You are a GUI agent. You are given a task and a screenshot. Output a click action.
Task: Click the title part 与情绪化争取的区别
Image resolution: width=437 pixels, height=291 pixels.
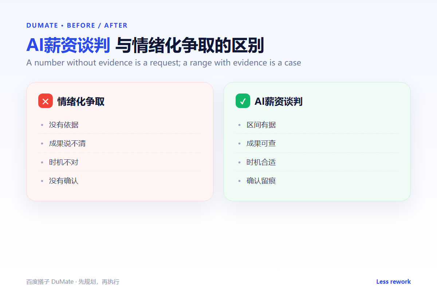(x=189, y=45)
